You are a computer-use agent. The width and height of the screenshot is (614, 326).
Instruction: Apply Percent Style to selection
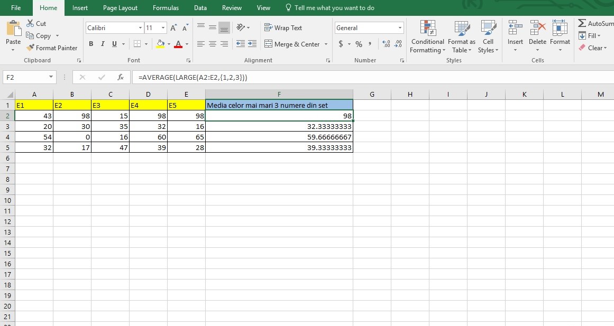coord(359,44)
